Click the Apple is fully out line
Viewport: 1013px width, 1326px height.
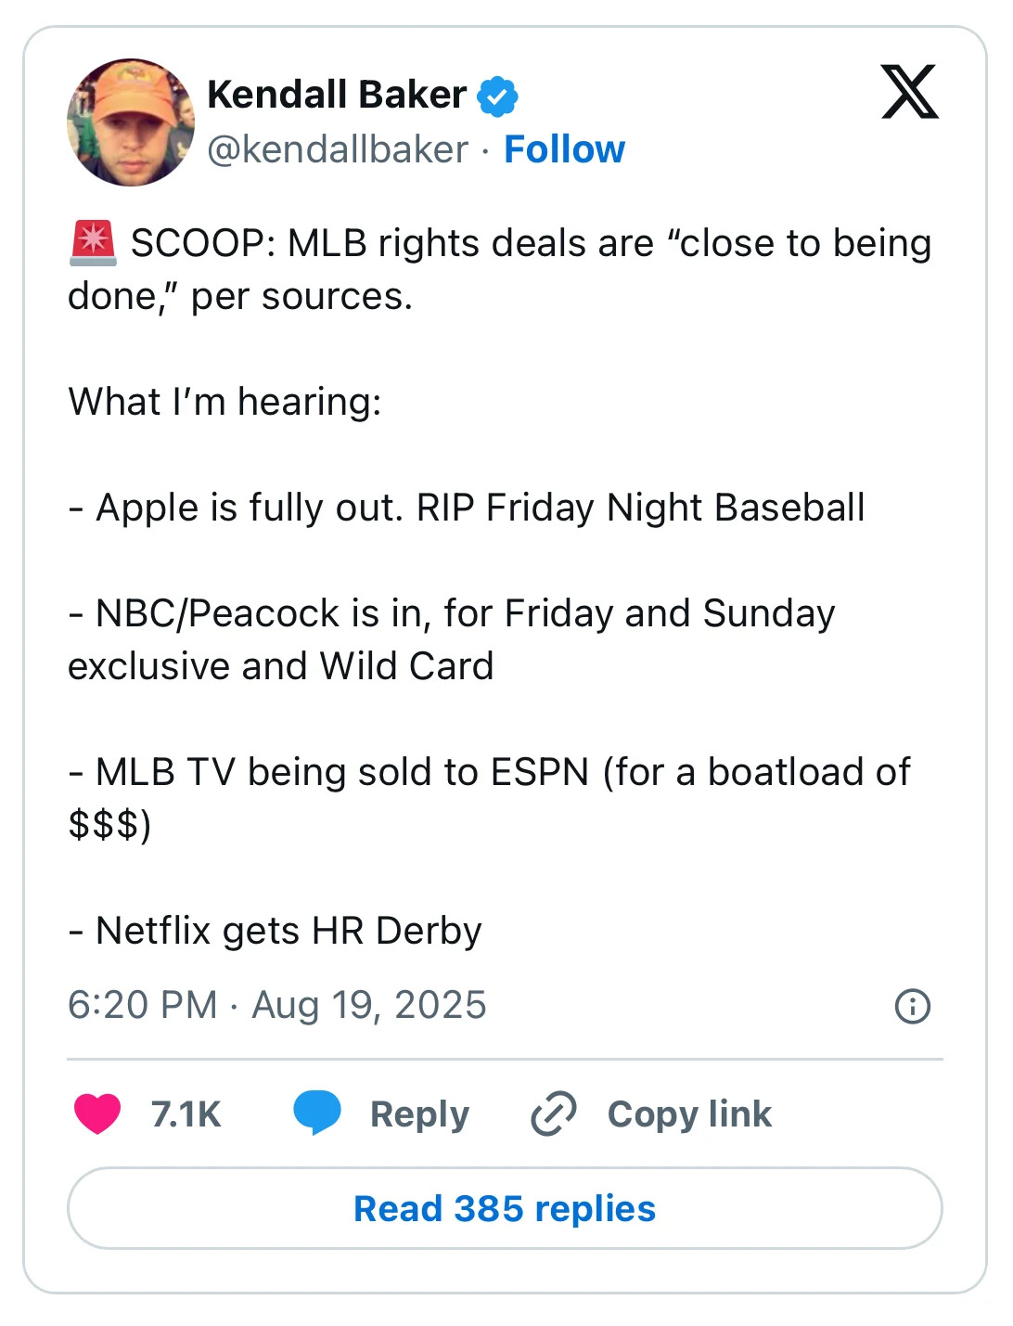[468, 508]
